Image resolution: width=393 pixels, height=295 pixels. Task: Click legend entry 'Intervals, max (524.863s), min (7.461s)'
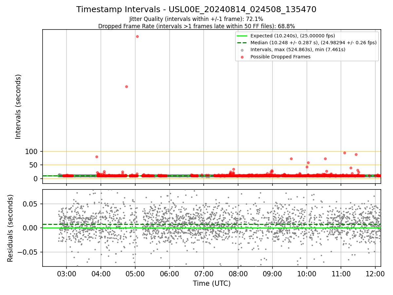coord(298,49)
